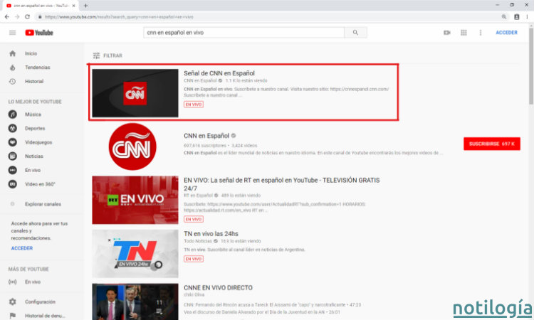Screen dimensions: 534x320
Task: Open the RT en español EN VIVO title
Action: tap(282, 184)
